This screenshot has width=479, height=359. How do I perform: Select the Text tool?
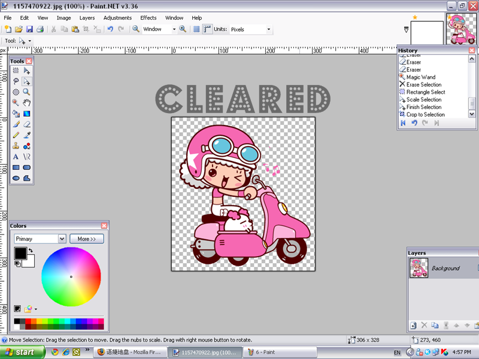16,157
